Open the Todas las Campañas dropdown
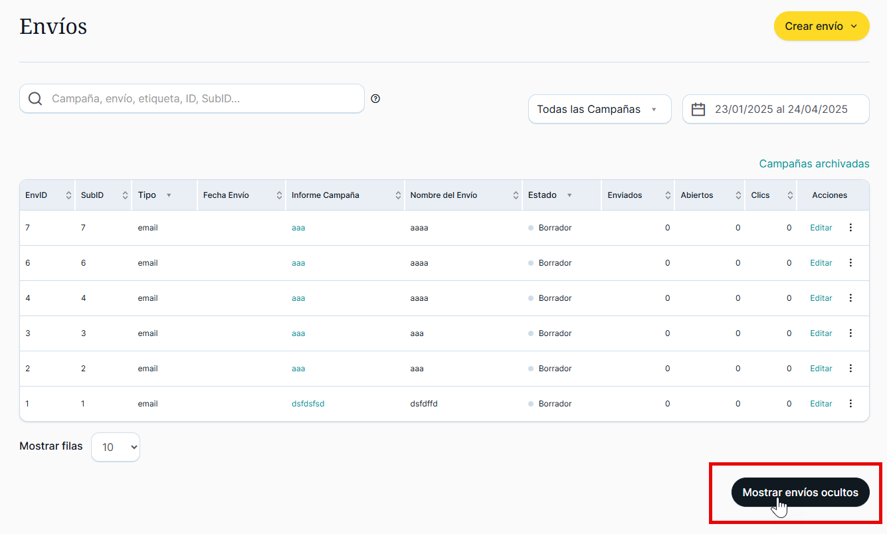 click(x=599, y=110)
